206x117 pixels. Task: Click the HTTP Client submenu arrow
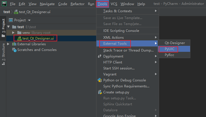coord(156,62)
